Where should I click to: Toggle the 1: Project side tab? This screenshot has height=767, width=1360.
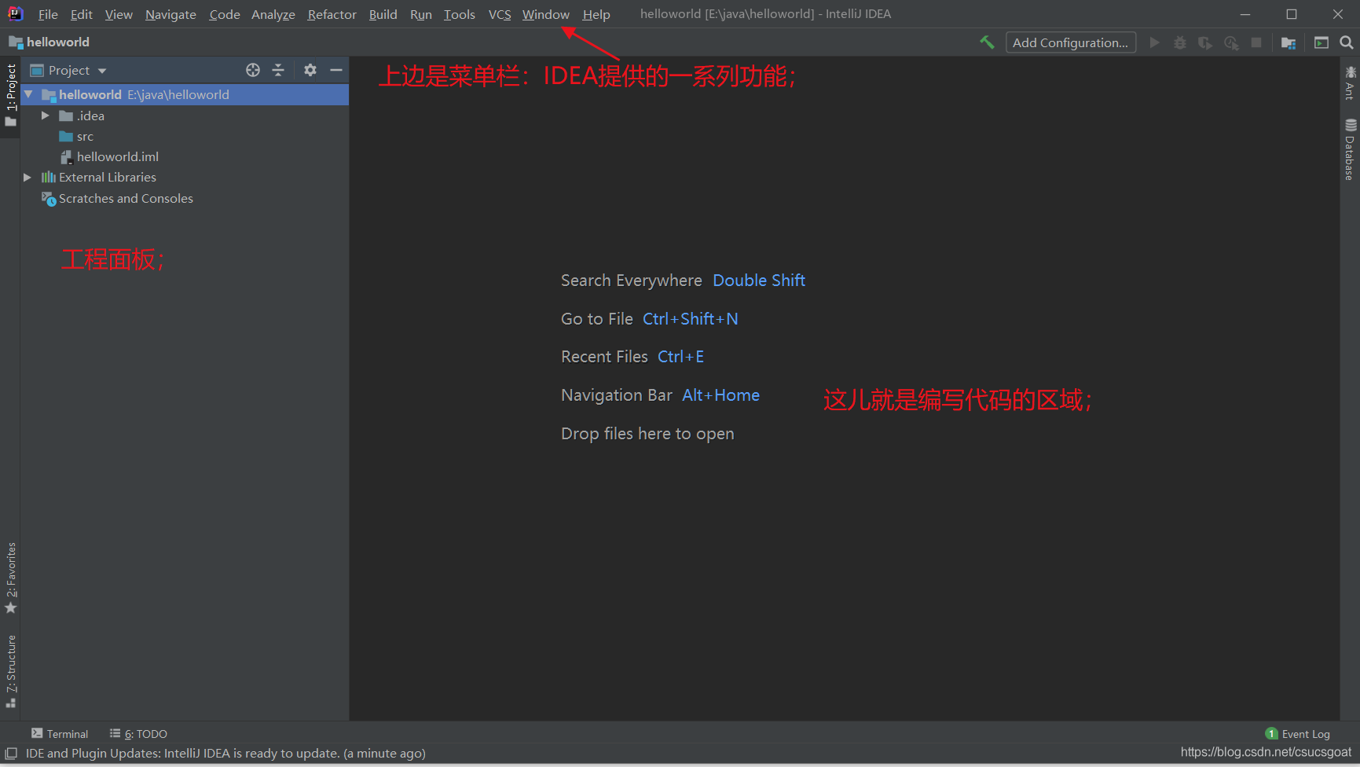(10, 96)
